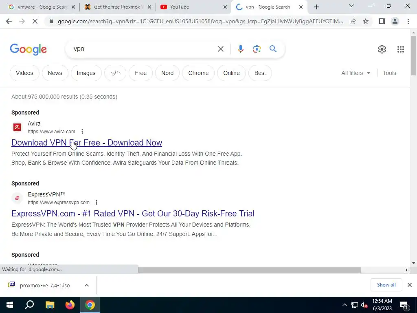Image resolution: width=417 pixels, height=313 pixels.
Task: Close the vmware Google Search tab
Action: 73,7
